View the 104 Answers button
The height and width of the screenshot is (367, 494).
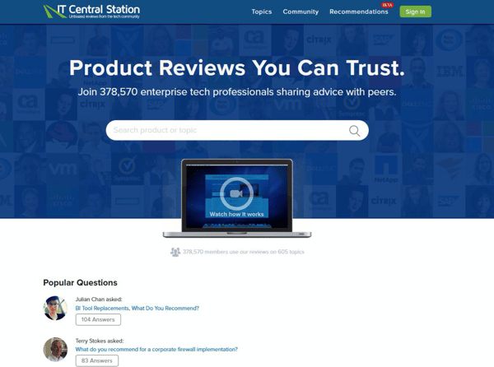pyautogui.click(x=98, y=319)
